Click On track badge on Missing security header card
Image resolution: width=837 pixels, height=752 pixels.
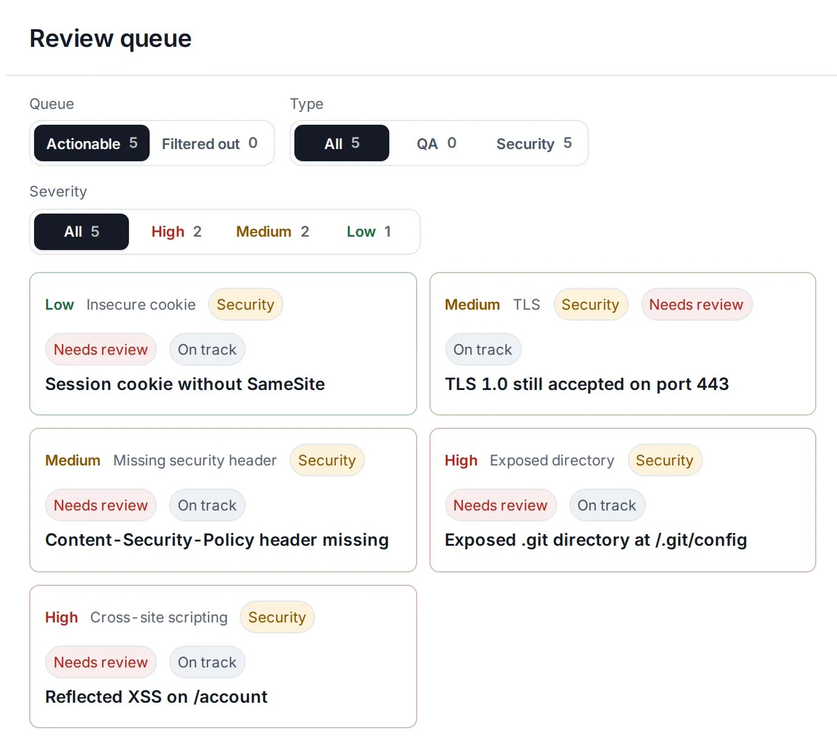click(207, 505)
